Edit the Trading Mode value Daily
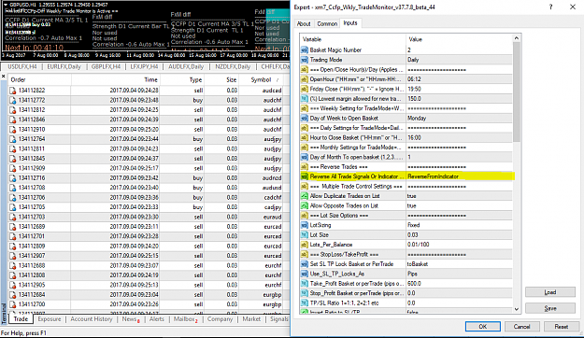This screenshot has height=338, width=584. (x=459, y=60)
